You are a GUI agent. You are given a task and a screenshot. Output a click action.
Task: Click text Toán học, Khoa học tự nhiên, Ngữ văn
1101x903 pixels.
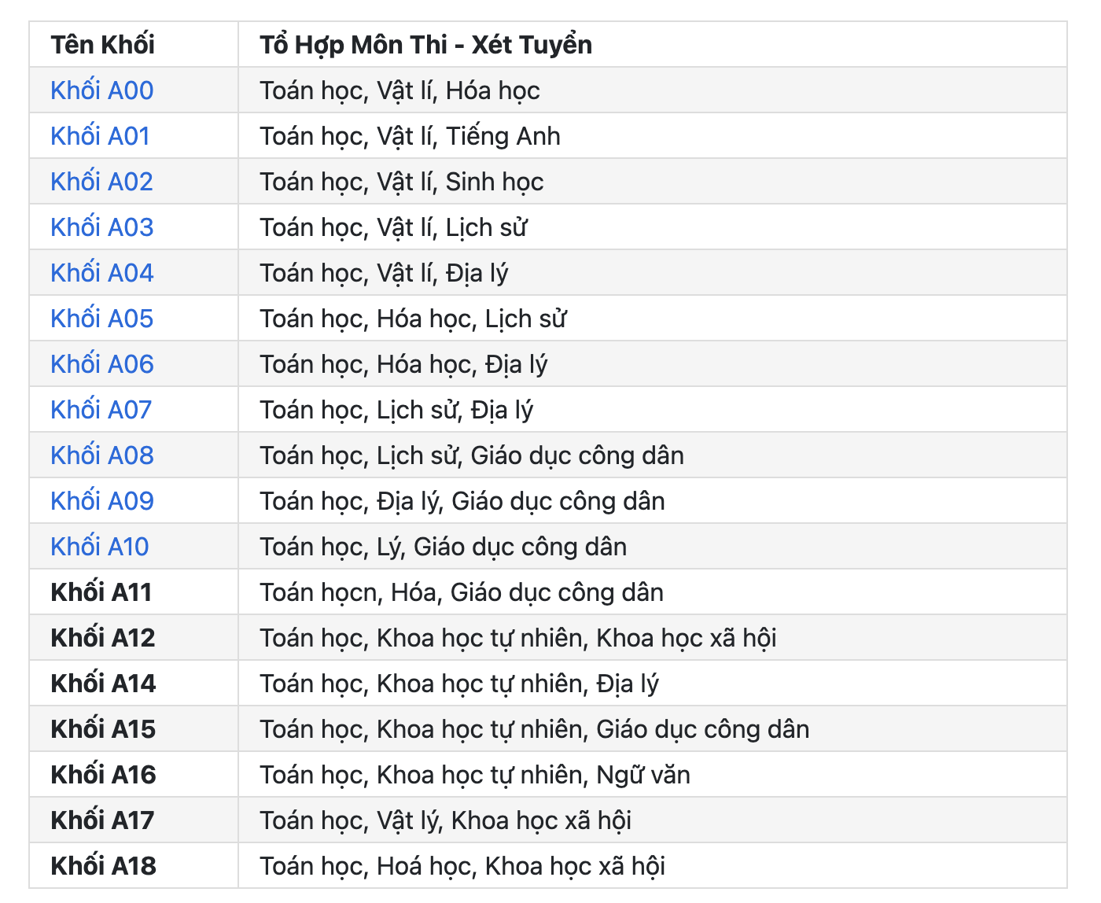(475, 775)
